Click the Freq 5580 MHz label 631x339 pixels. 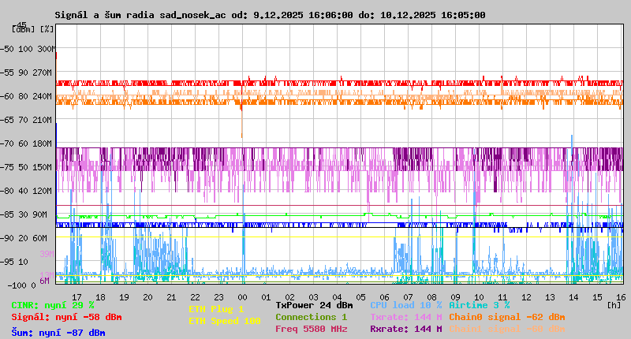[311, 329]
